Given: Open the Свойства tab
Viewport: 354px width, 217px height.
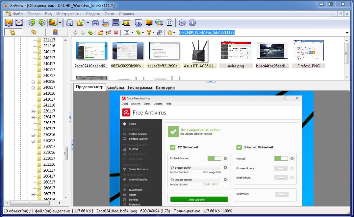Looking at the screenshot, I should click(x=116, y=87).
